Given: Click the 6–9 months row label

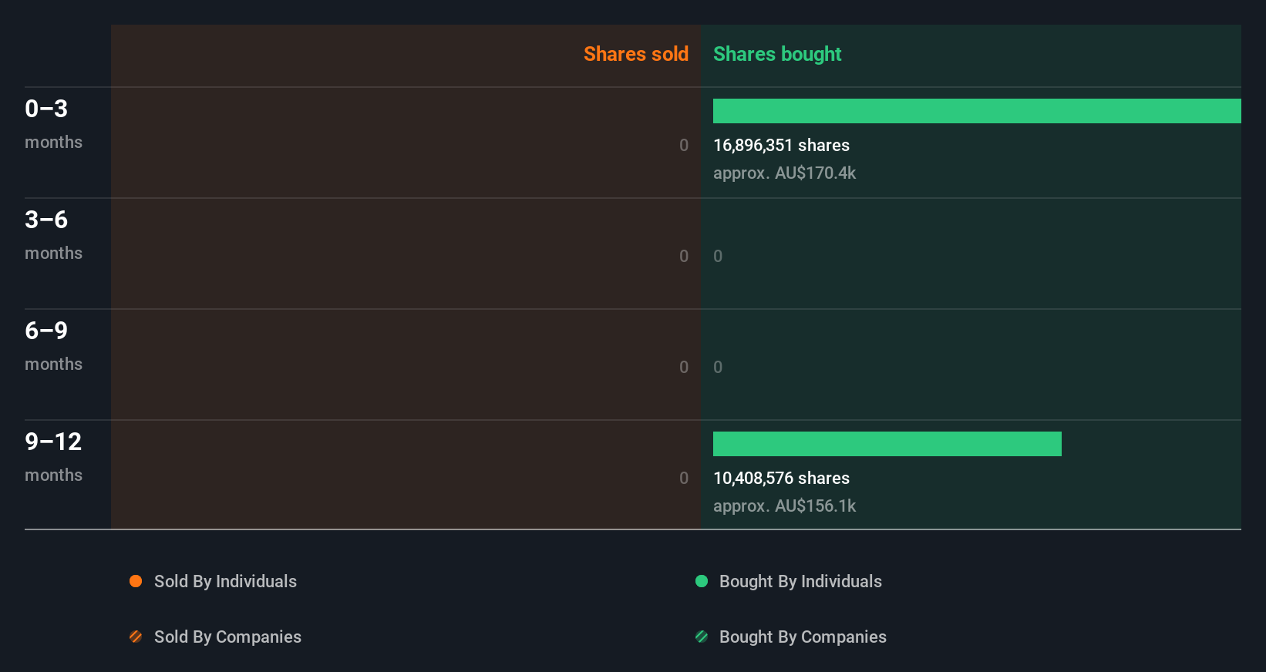Looking at the screenshot, I should pyautogui.click(x=53, y=346).
